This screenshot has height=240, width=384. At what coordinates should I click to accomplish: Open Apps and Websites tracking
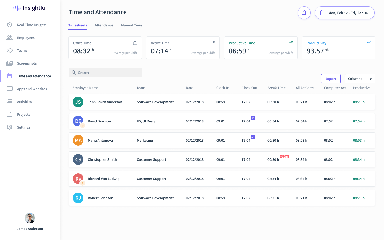click(x=32, y=89)
